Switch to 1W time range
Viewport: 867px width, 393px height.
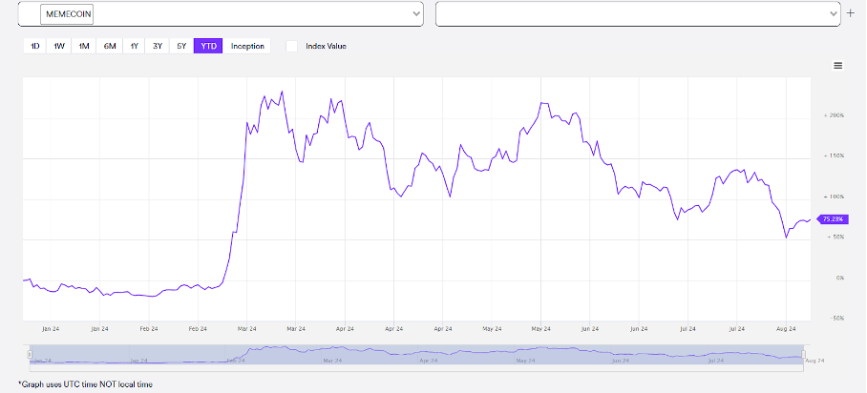click(59, 46)
